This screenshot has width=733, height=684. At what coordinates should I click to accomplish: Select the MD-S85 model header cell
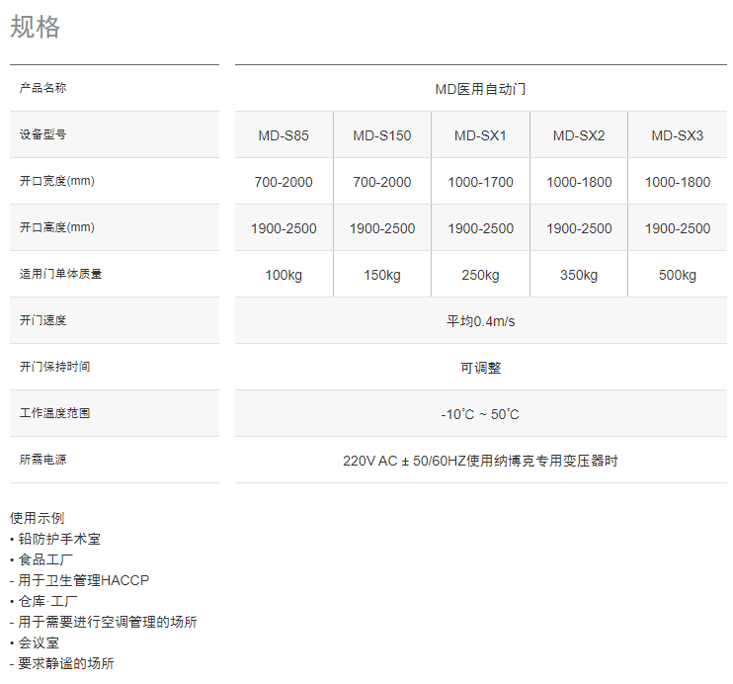pos(284,135)
